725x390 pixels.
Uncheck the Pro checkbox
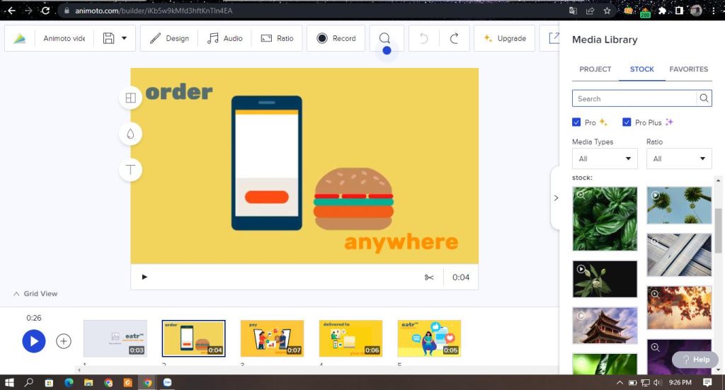pos(576,122)
